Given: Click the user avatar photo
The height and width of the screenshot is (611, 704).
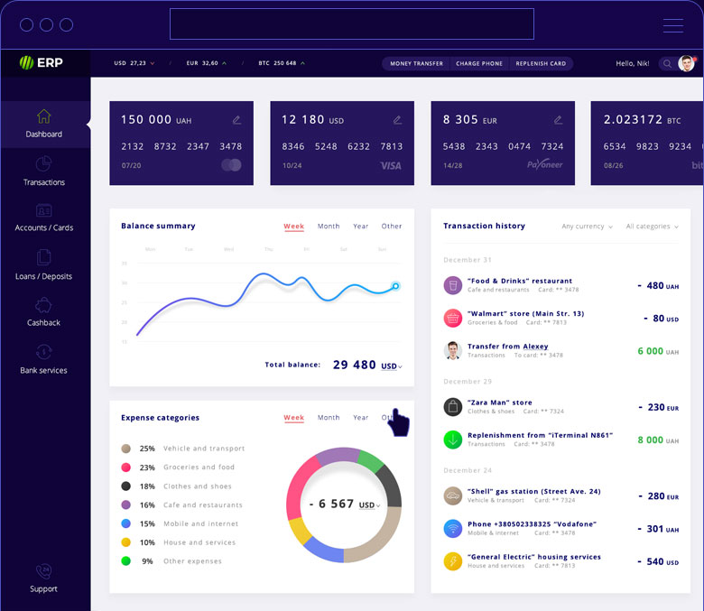Looking at the screenshot, I should tap(687, 63).
